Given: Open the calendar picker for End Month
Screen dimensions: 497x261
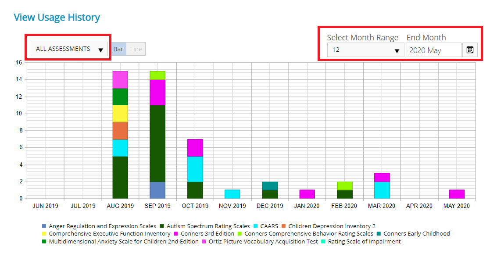Looking at the screenshot, I should (x=470, y=50).
